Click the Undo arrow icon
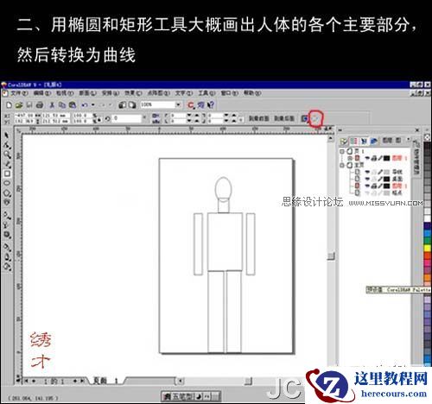 click(85, 105)
